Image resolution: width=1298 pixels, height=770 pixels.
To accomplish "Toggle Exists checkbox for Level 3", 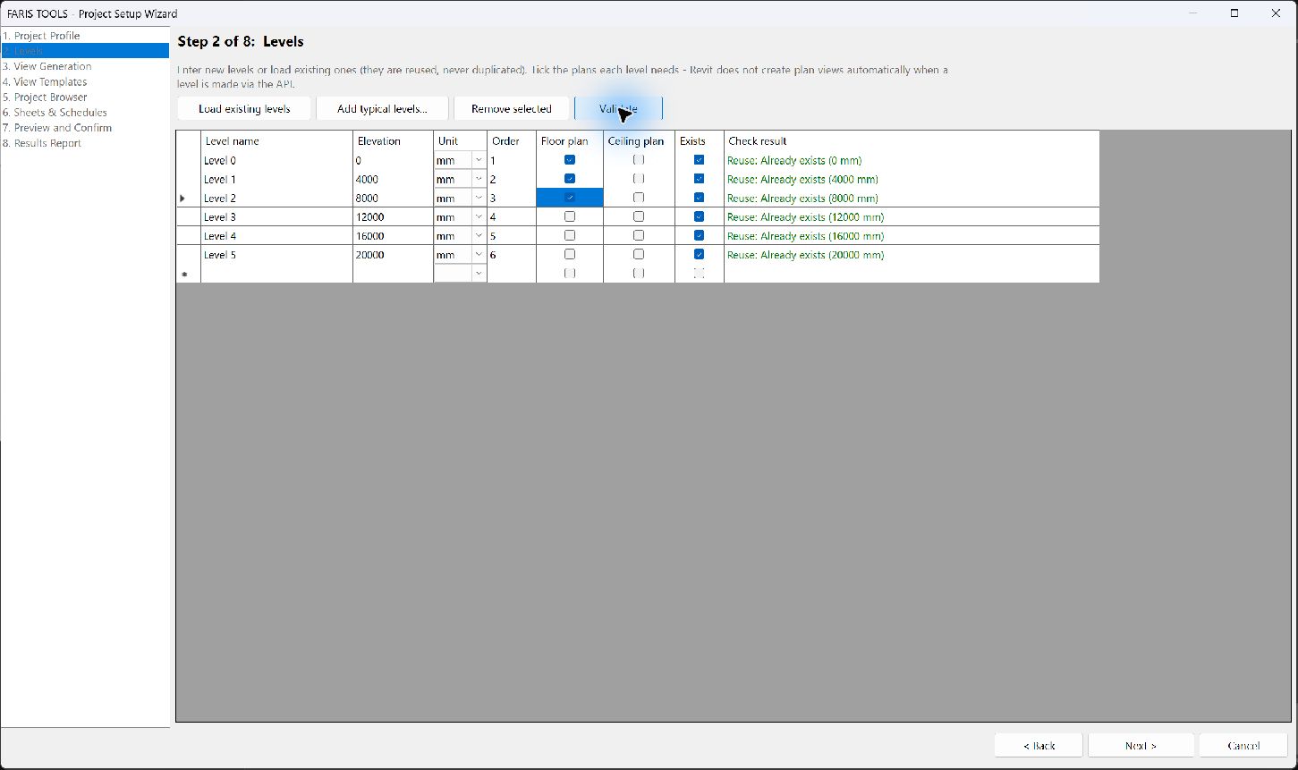I will (699, 216).
